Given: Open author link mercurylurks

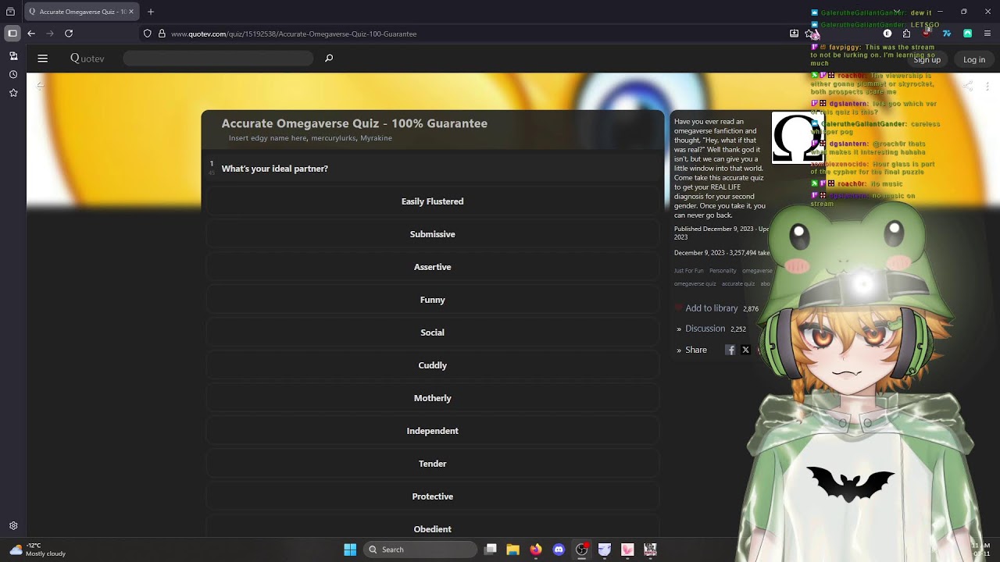Looking at the screenshot, I should click(333, 138).
